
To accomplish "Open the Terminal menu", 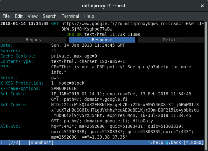I will pos(70,16).
